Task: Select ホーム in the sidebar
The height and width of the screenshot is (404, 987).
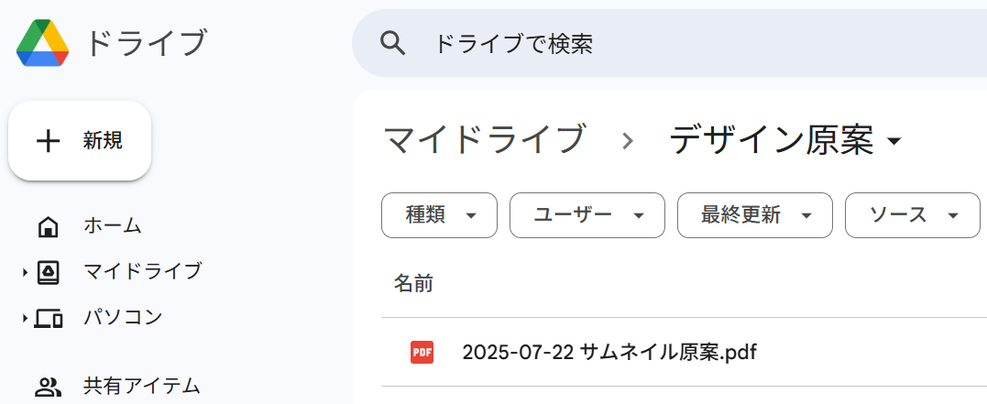Action: click(112, 225)
